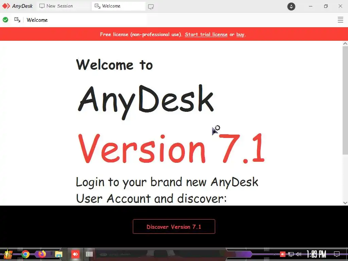The width and height of the screenshot is (348, 261).
Task: Click the AnyDesk icon in the system tray
Action: click(x=282, y=254)
